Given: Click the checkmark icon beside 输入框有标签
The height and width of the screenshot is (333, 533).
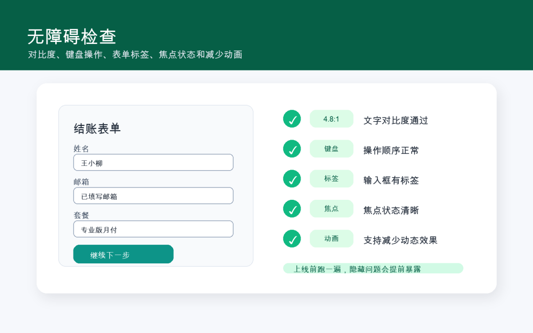Looking at the screenshot, I should (292, 179).
